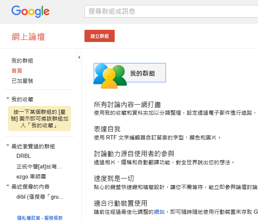The image size is (258, 223).
Task: Open the 正統中醫[at]台灣 group
Action: [39, 167]
